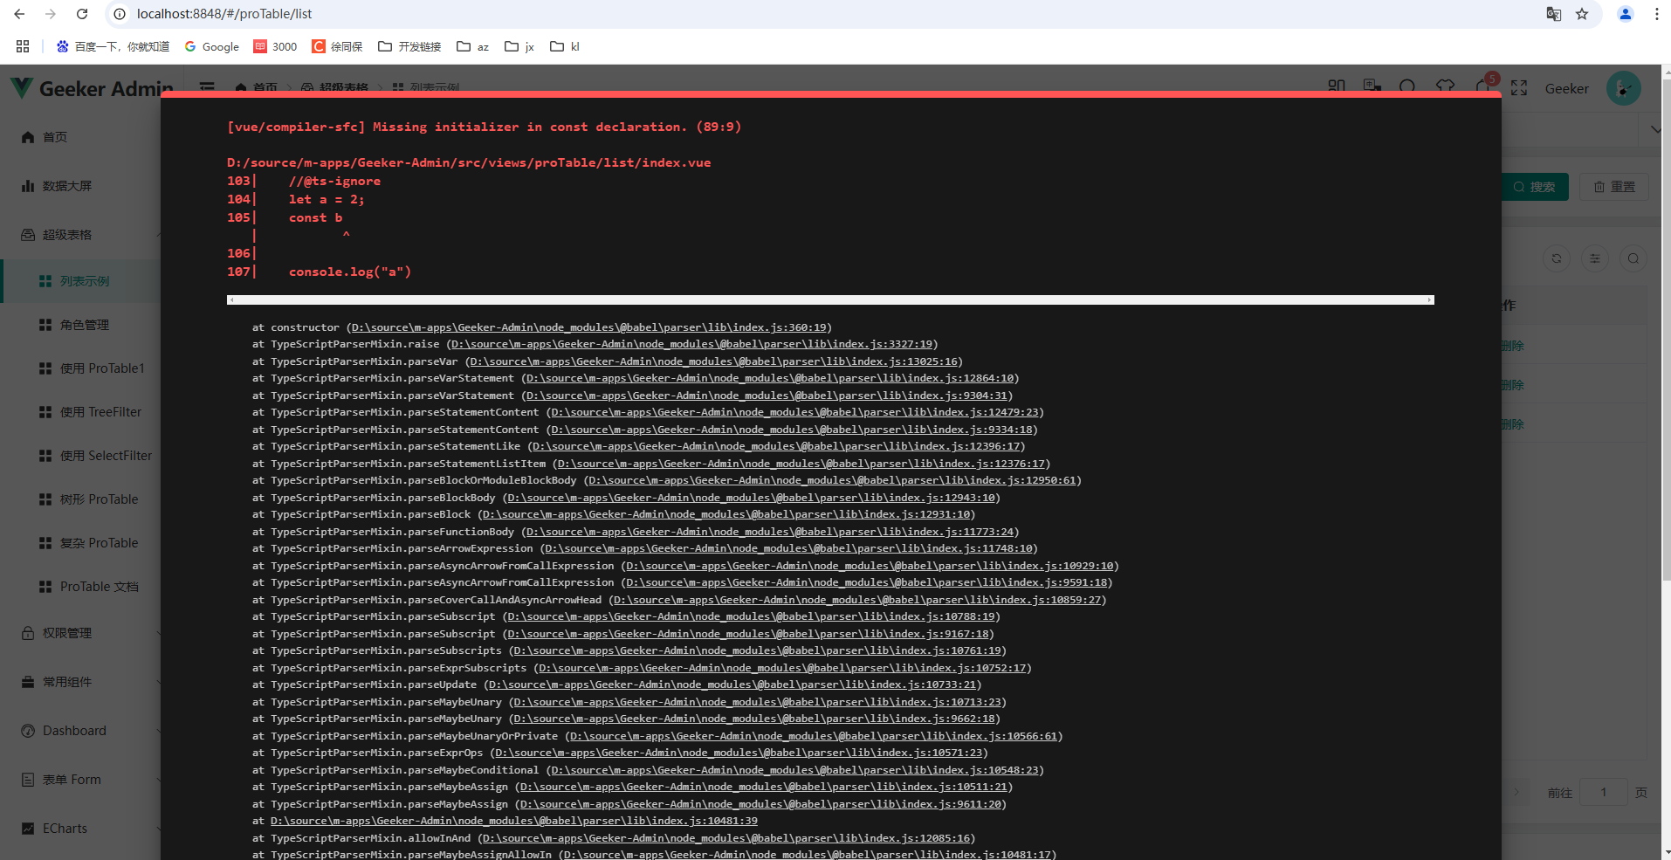Click the table refresh circular icon

(x=1557, y=258)
